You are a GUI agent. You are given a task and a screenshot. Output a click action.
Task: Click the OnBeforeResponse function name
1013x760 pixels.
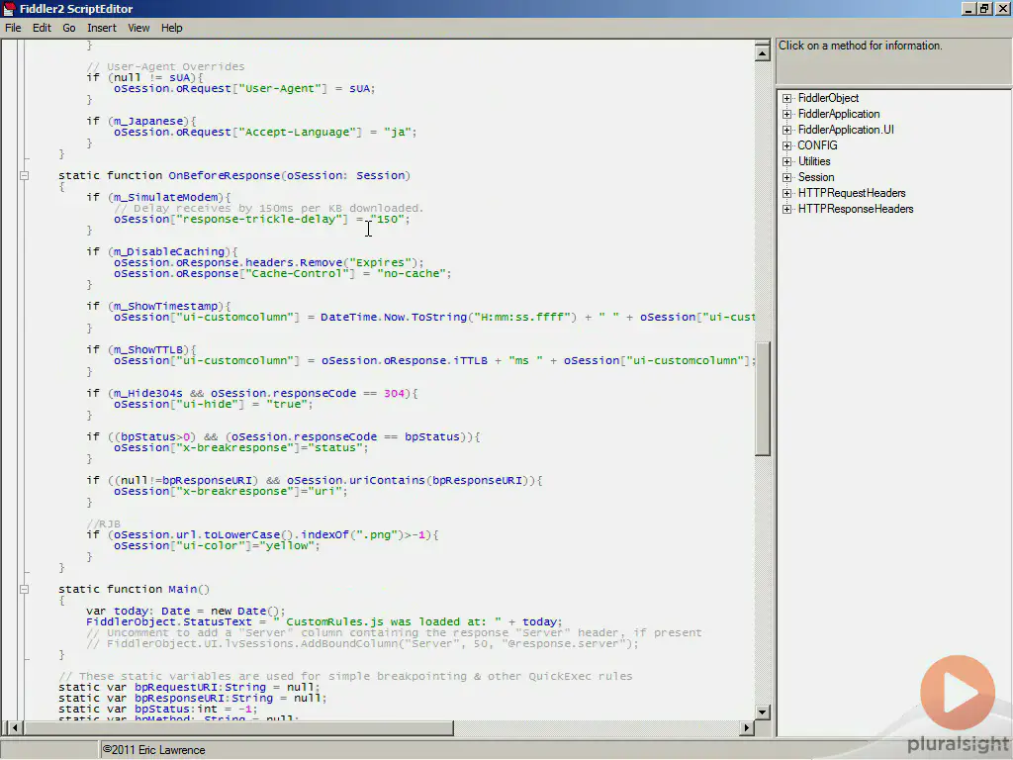[x=225, y=175]
